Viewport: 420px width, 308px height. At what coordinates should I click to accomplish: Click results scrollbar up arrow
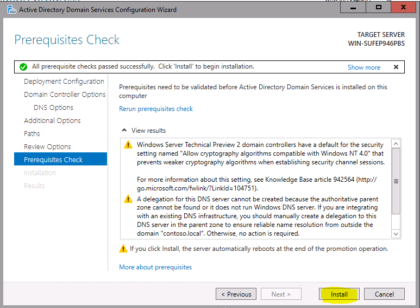click(396, 144)
